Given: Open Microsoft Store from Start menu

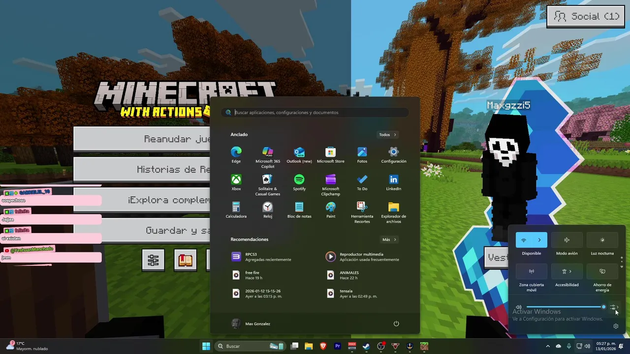Looking at the screenshot, I should (331, 155).
